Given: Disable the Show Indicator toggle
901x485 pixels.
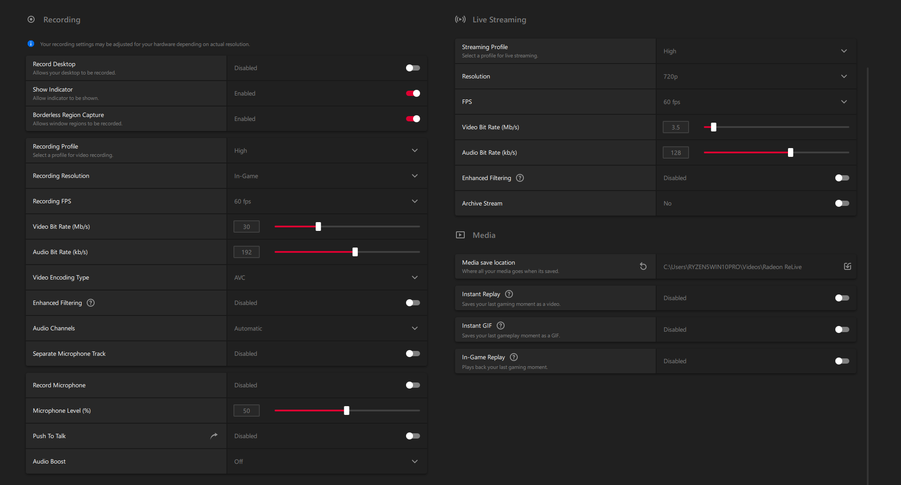Looking at the screenshot, I should [x=413, y=93].
